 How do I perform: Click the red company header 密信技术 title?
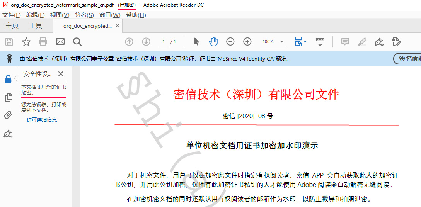coord(256,94)
